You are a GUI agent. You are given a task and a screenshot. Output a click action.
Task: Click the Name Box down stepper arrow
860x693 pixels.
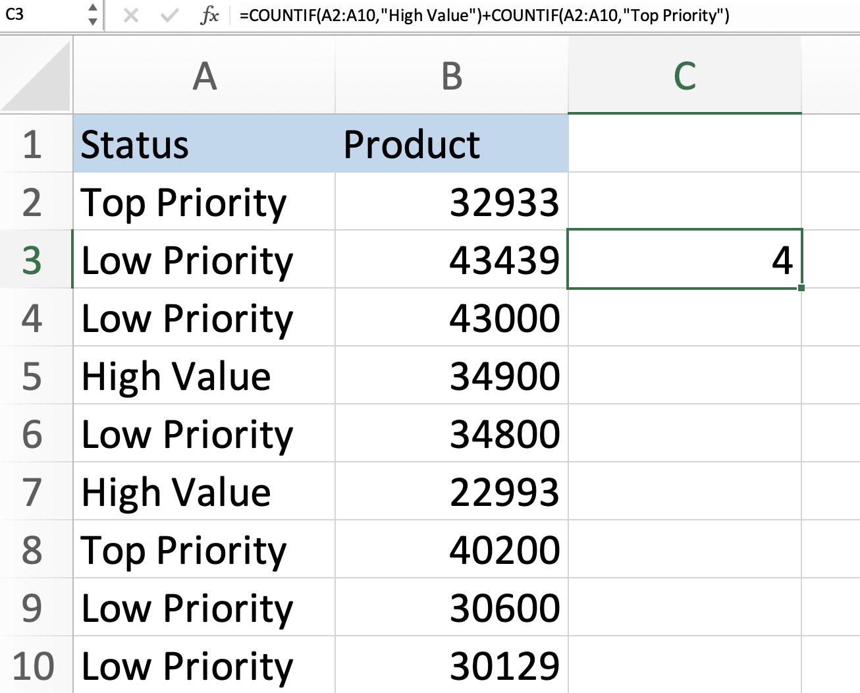93,21
